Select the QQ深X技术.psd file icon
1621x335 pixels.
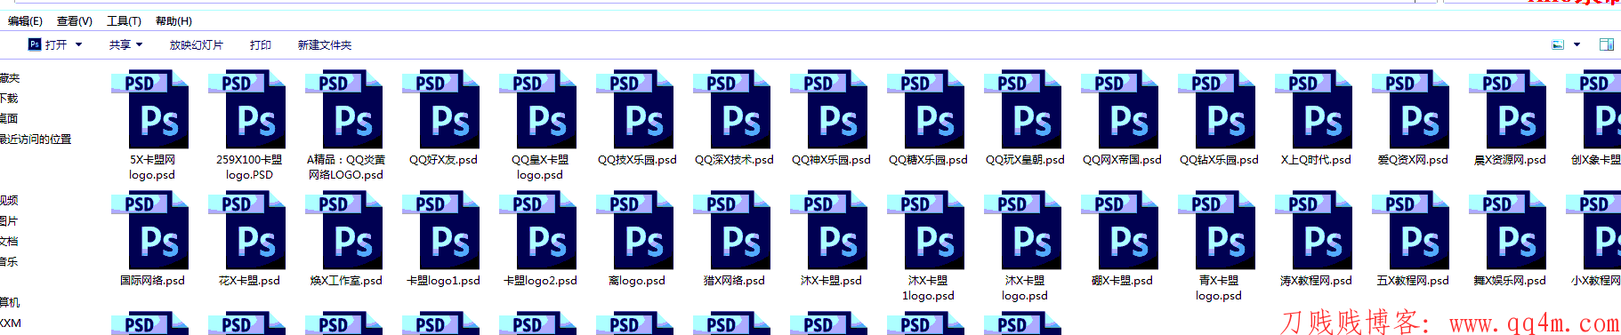coord(732,109)
